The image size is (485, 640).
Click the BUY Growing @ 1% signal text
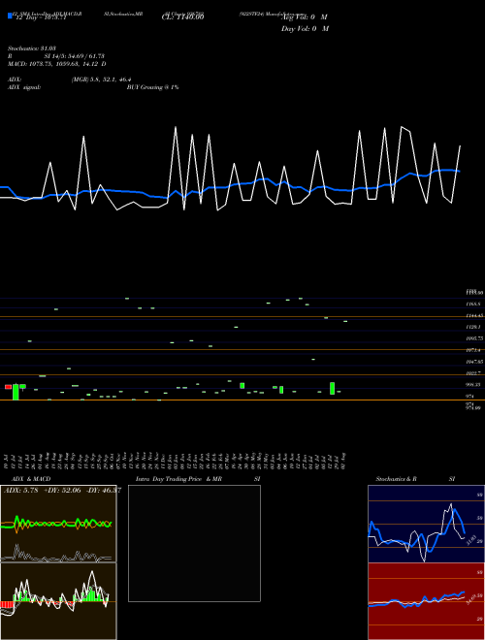[152, 87]
